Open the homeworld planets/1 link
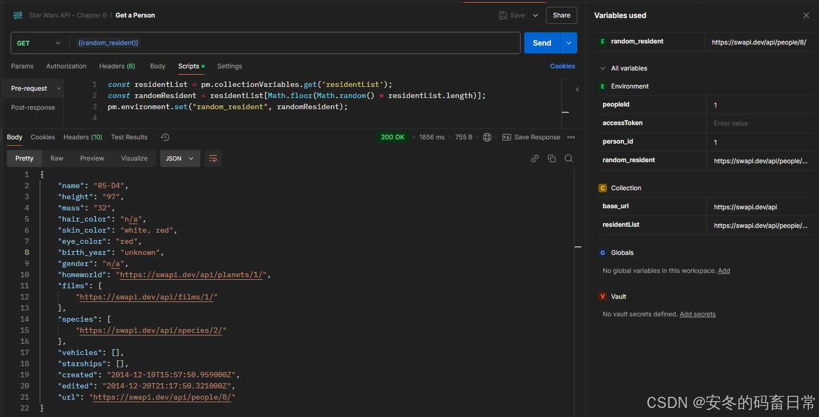The image size is (819, 417). coord(191,274)
